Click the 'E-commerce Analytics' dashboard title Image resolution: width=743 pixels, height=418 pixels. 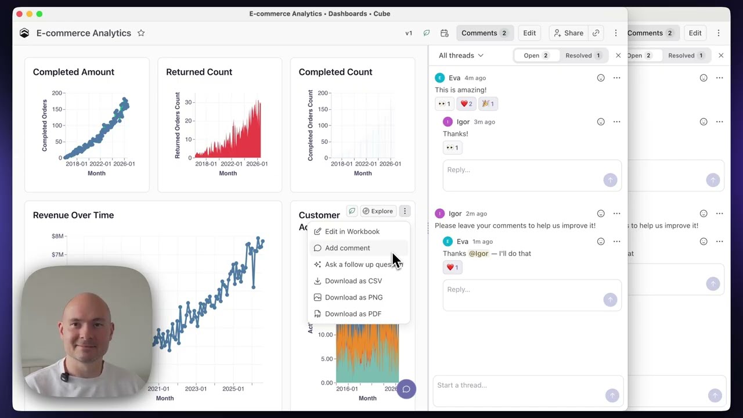(x=84, y=33)
